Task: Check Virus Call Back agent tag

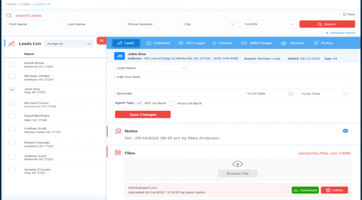Action: click(x=172, y=103)
